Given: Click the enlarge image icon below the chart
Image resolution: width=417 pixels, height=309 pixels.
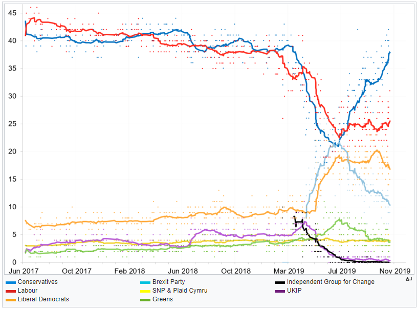Looking at the screenshot, I should click(x=409, y=279).
